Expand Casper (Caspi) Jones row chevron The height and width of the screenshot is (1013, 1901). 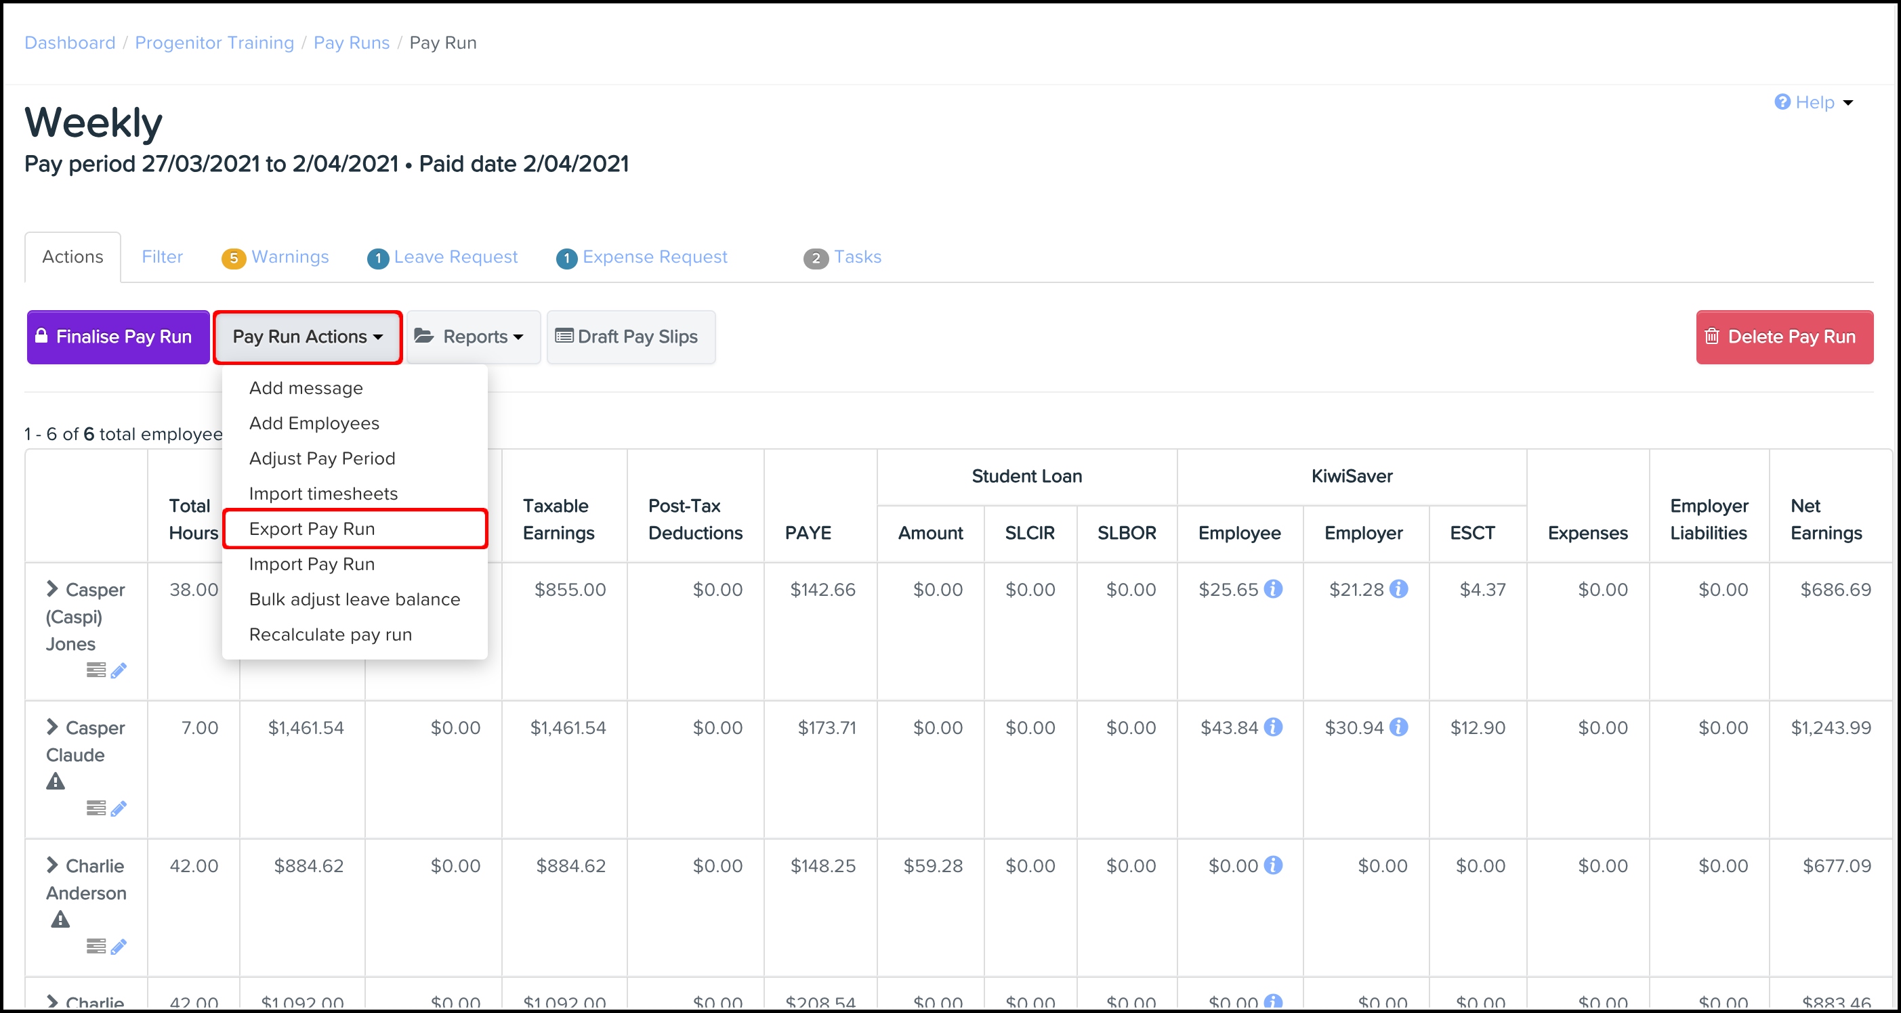[x=51, y=588]
